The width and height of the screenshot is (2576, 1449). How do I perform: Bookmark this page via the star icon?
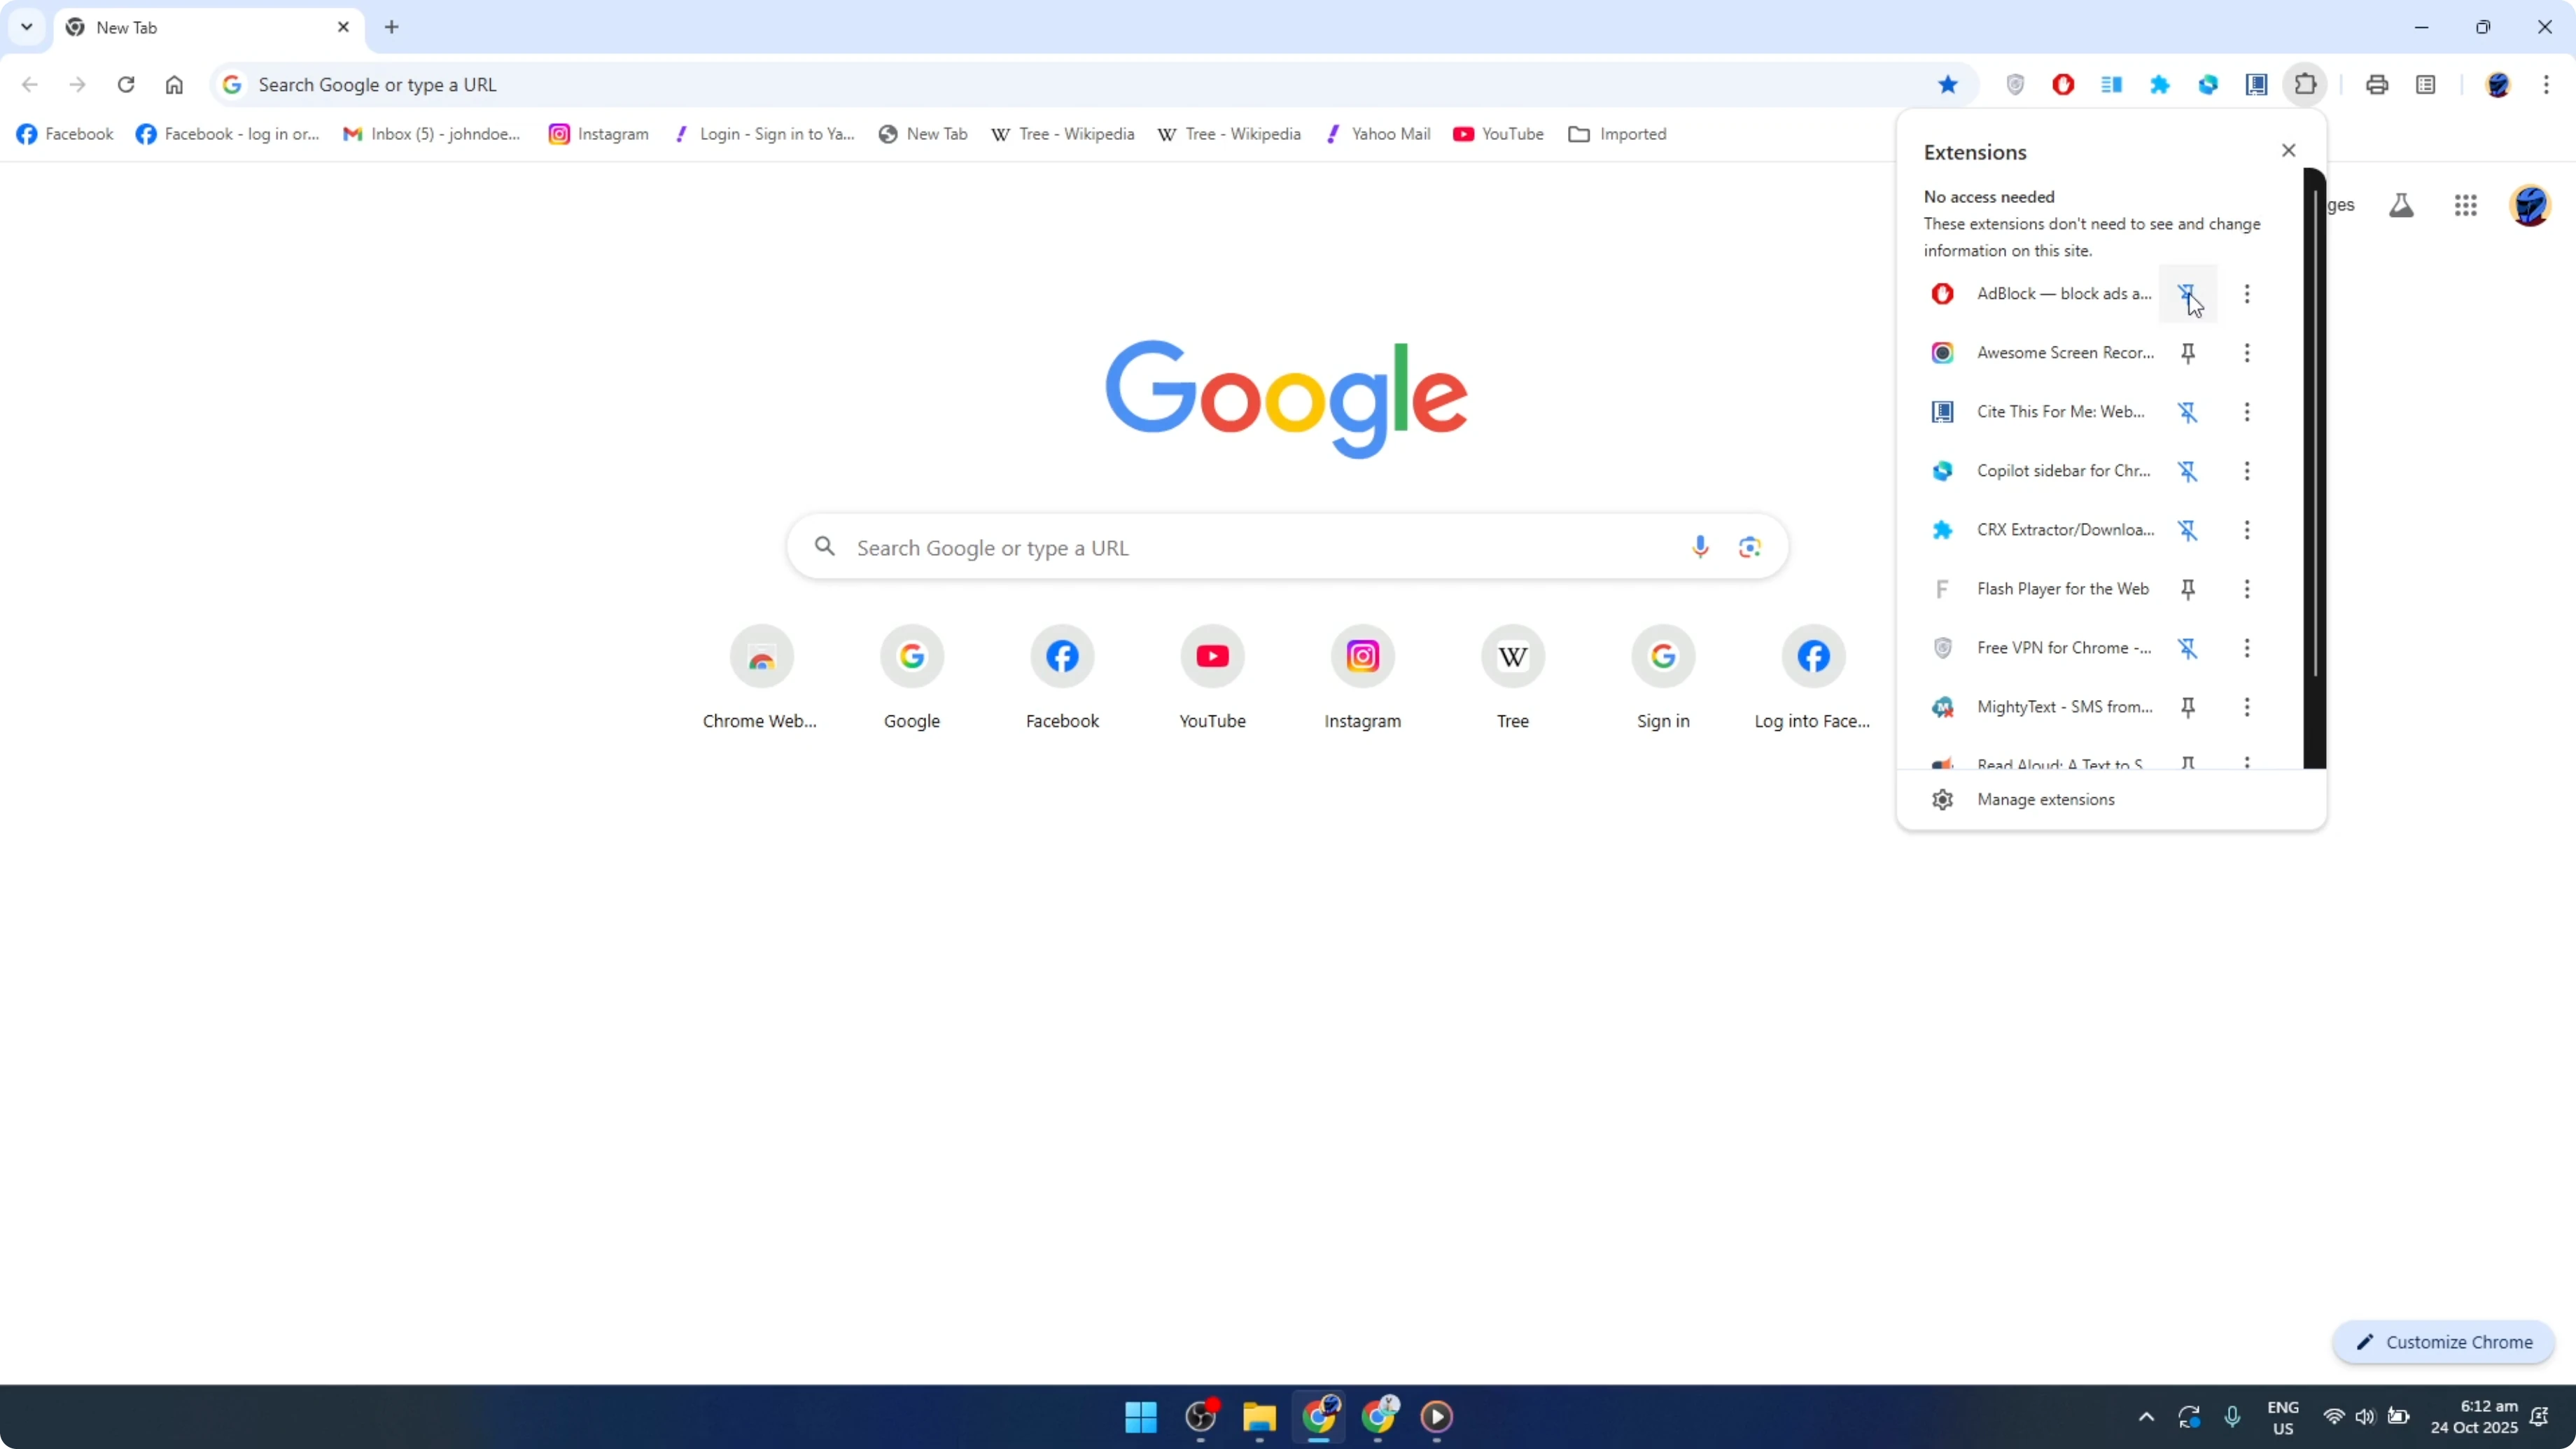click(1949, 84)
